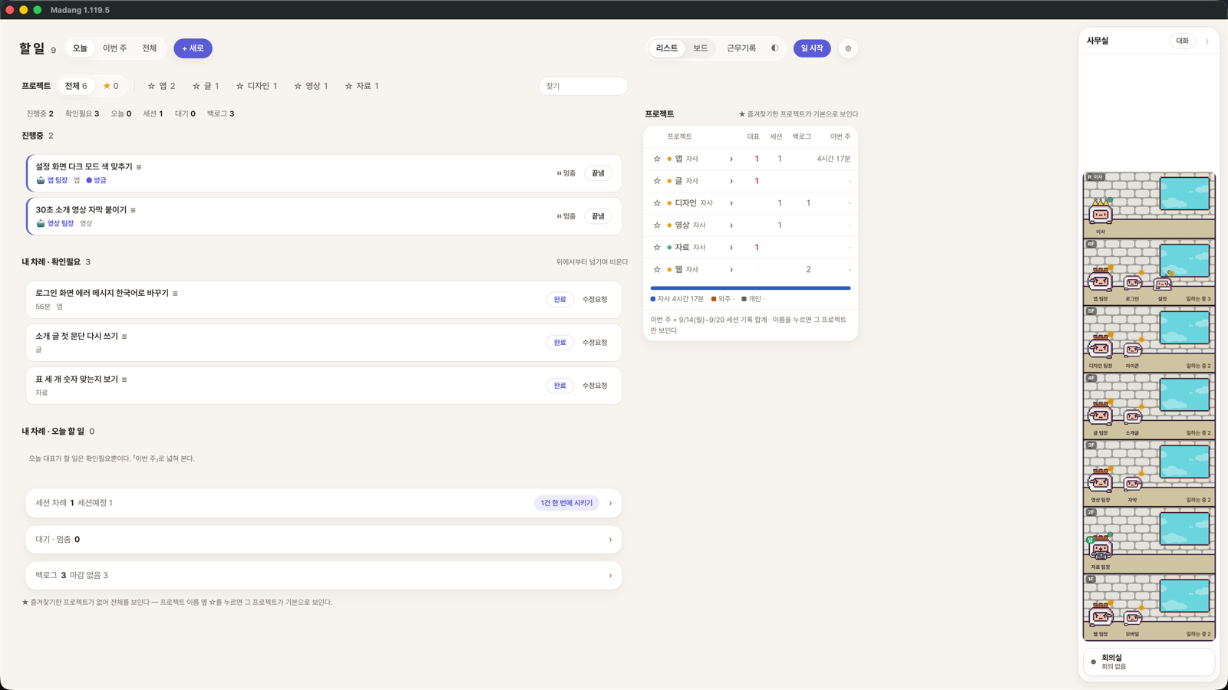Viewport: 1228px width, 690px height.
Task: Star the 디자인 자사 project row
Action: (x=657, y=203)
